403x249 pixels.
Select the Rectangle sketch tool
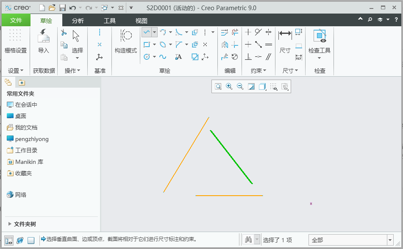click(146, 44)
